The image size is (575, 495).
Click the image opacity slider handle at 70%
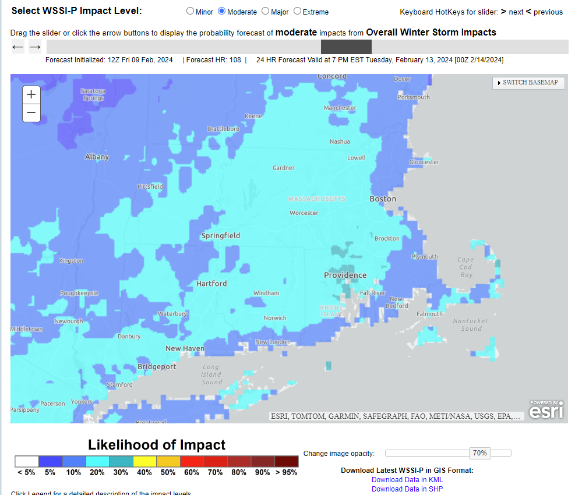click(x=479, y=453)
